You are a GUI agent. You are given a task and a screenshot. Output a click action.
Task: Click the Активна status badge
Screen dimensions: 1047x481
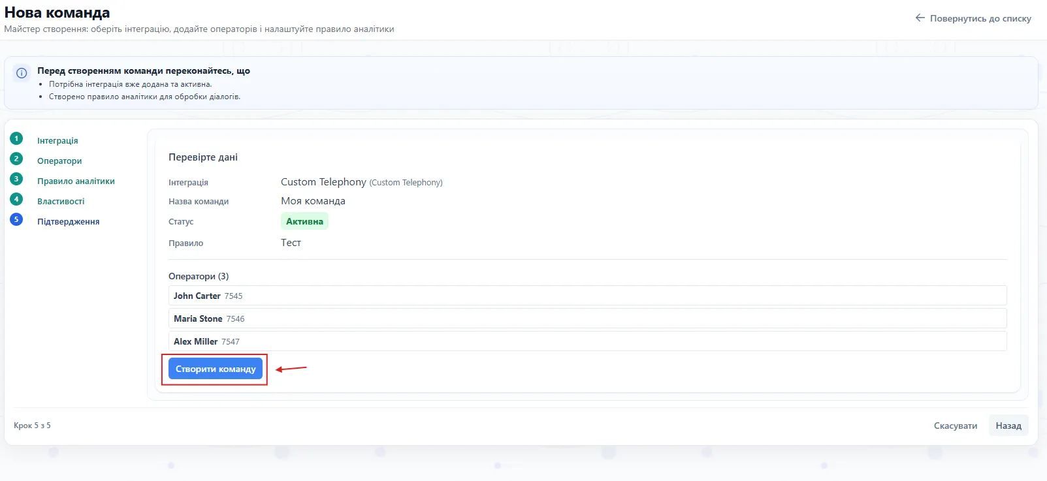click(304, 221)
